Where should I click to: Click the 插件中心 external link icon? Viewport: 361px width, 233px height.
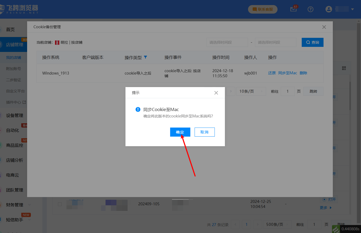point(24,102)
